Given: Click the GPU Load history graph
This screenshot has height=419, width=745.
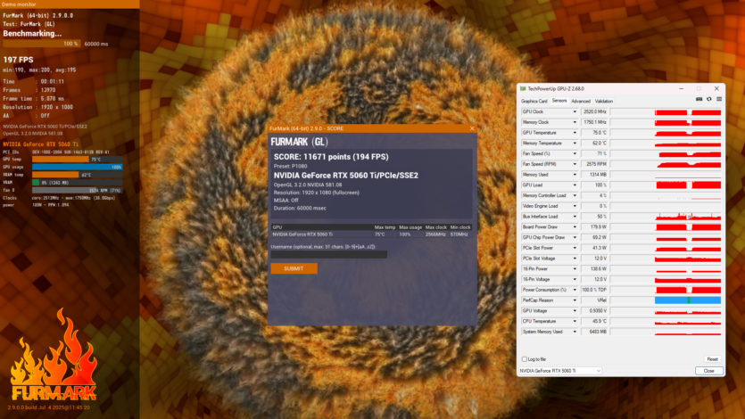Looking at the screenshot, I should coord(666,185).
